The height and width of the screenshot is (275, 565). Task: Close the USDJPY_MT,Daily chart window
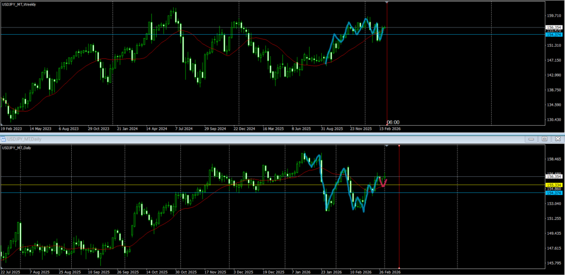tap(556, 139)
